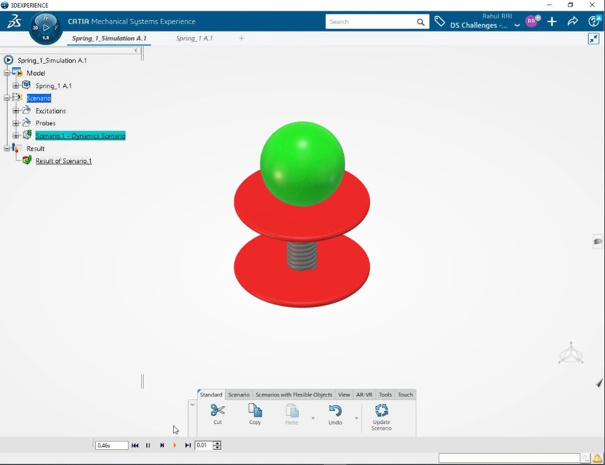Select the Probes tree item
605x465 pixels.
[45, 123]
